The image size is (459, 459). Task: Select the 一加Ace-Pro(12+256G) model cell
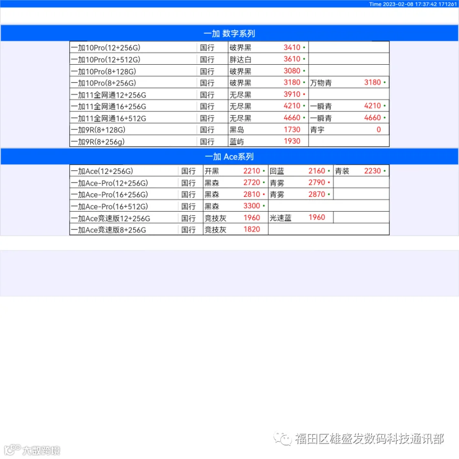pos(123,183)
